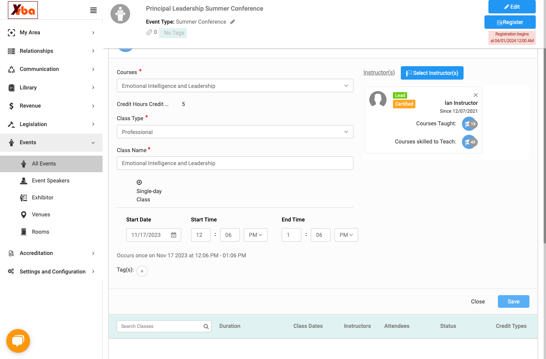546x359 pixels.
Task: Click the Search Classes field
Action: (164, 326)
